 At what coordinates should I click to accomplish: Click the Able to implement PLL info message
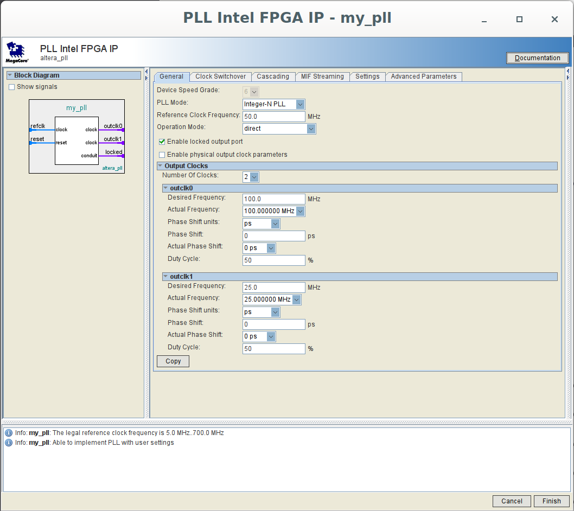pos(94,443)
